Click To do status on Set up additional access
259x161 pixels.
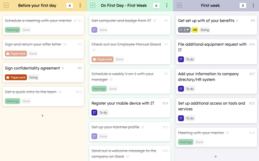[x=190, y=118]
